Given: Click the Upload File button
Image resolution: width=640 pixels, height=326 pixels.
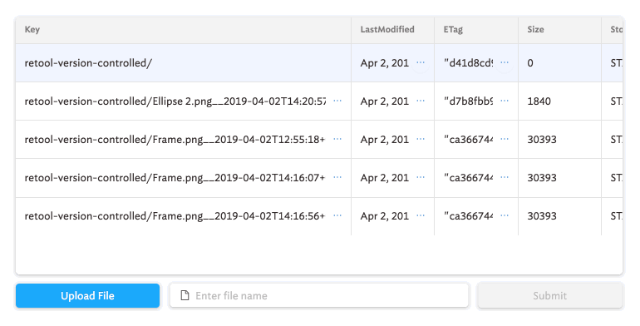Looking at the screenshot, I should coord(87,295).
